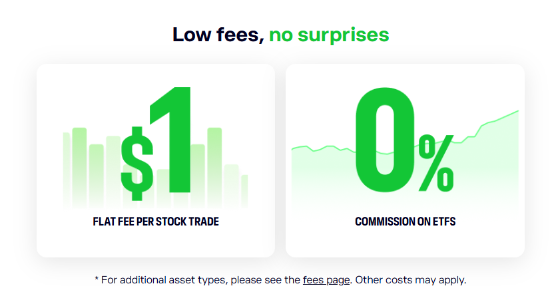The height and width of the screenshot is (300, 556).
Task: Click "Other costs may apply." footnote text
Action: (x=410, y=279)
